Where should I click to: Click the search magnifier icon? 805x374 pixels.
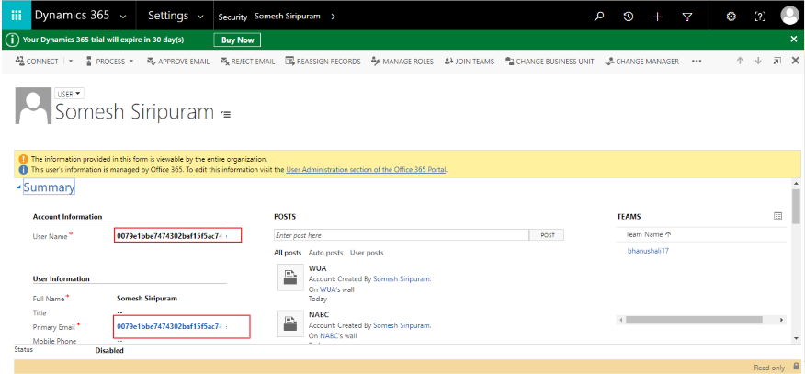(599, 17)
